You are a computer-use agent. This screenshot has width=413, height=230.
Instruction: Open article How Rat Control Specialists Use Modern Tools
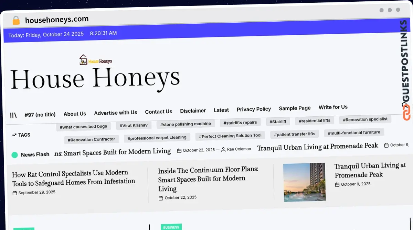(x=73, y=178)
